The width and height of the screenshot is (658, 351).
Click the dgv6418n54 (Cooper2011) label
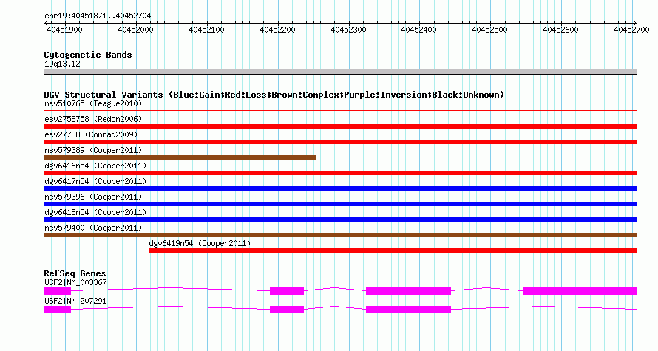point(95,212)
